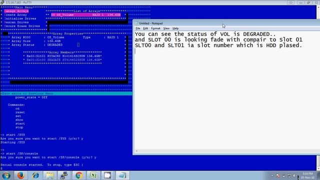This screenshot has width=320, height=180.
Task: Click 'SLT00 and SLT01' line in Notepad
Action: click(x=218, y=45)
